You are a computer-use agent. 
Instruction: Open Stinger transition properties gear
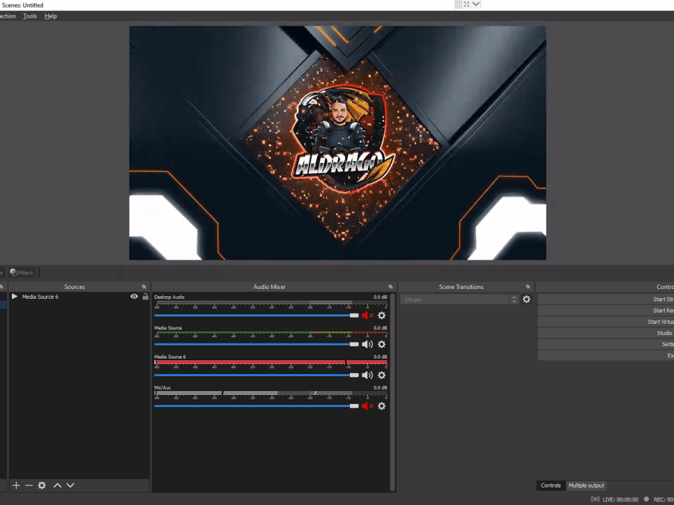tap(526, 300)
